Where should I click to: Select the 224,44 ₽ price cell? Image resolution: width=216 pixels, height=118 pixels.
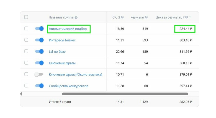pos(186,29)
